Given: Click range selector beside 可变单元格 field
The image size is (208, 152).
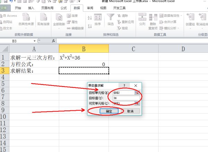Looking at the screenshot, I should point(137,103).
